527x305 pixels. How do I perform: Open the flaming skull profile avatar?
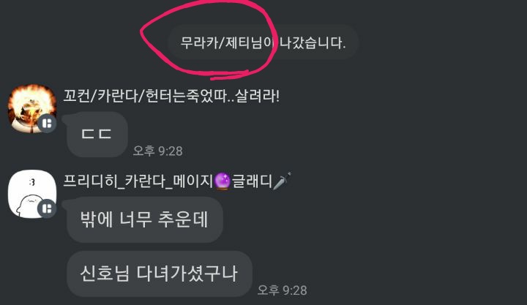click(x=32, y=108)
